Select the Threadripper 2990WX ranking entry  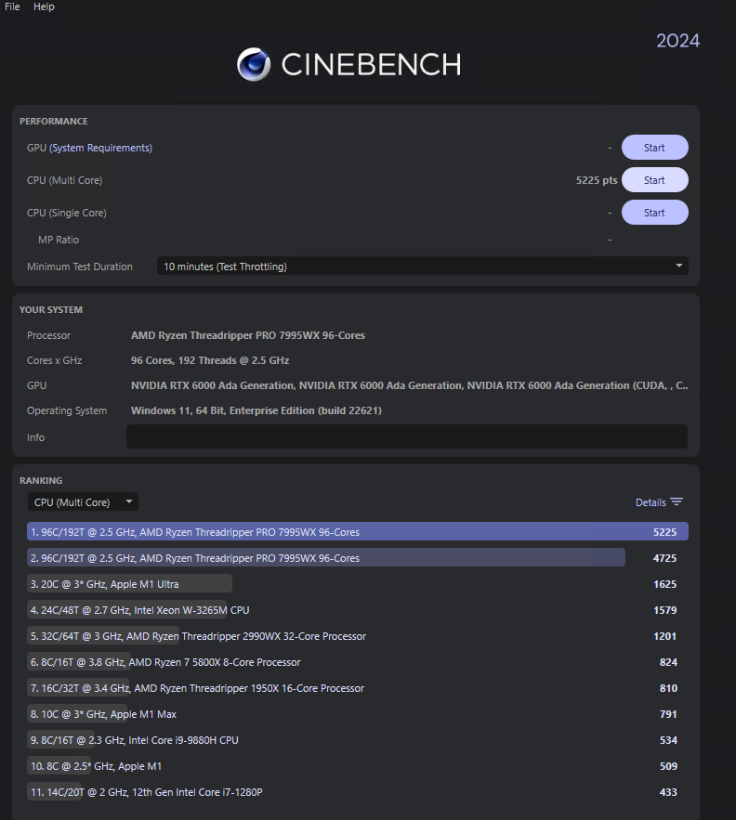[x=197, y=636]
